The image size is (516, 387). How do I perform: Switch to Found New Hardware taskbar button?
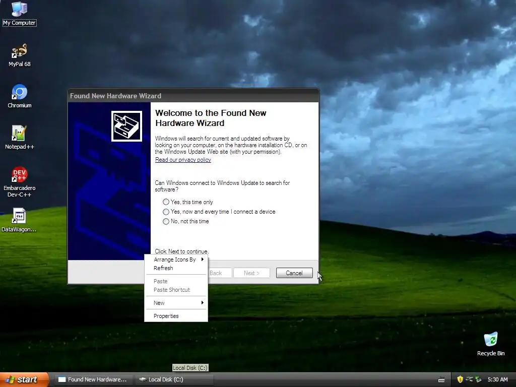93,379
